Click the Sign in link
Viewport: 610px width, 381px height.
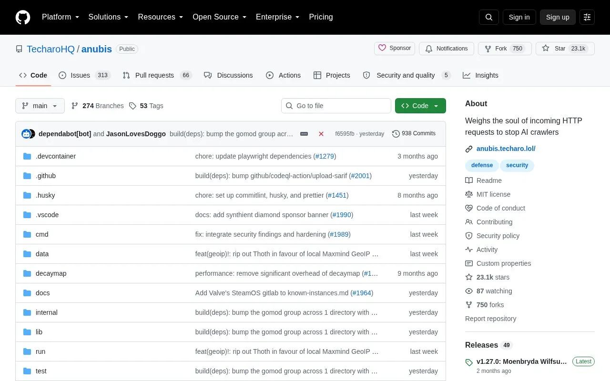coord(519,17)
